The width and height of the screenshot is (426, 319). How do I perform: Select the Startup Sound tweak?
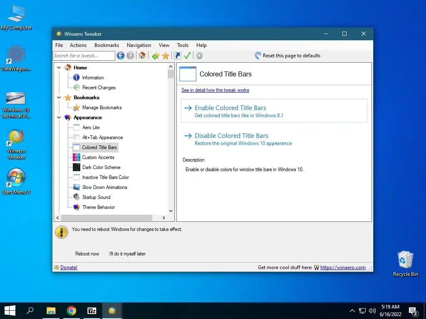(x=96, y=197)
